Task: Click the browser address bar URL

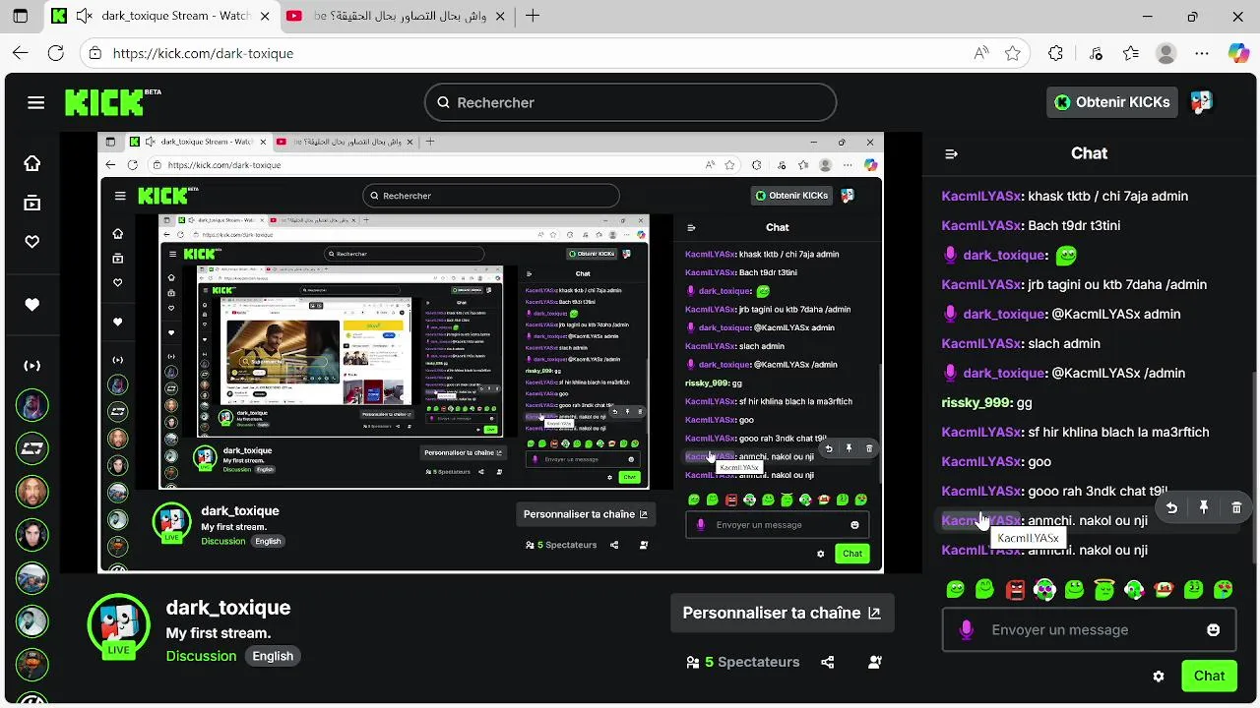Action: pyautogui.click(x=203, y=53)
